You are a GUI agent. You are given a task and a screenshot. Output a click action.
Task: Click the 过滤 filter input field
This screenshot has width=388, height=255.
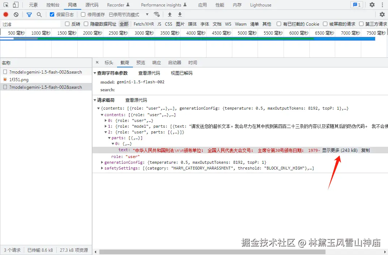coord(30,24)
